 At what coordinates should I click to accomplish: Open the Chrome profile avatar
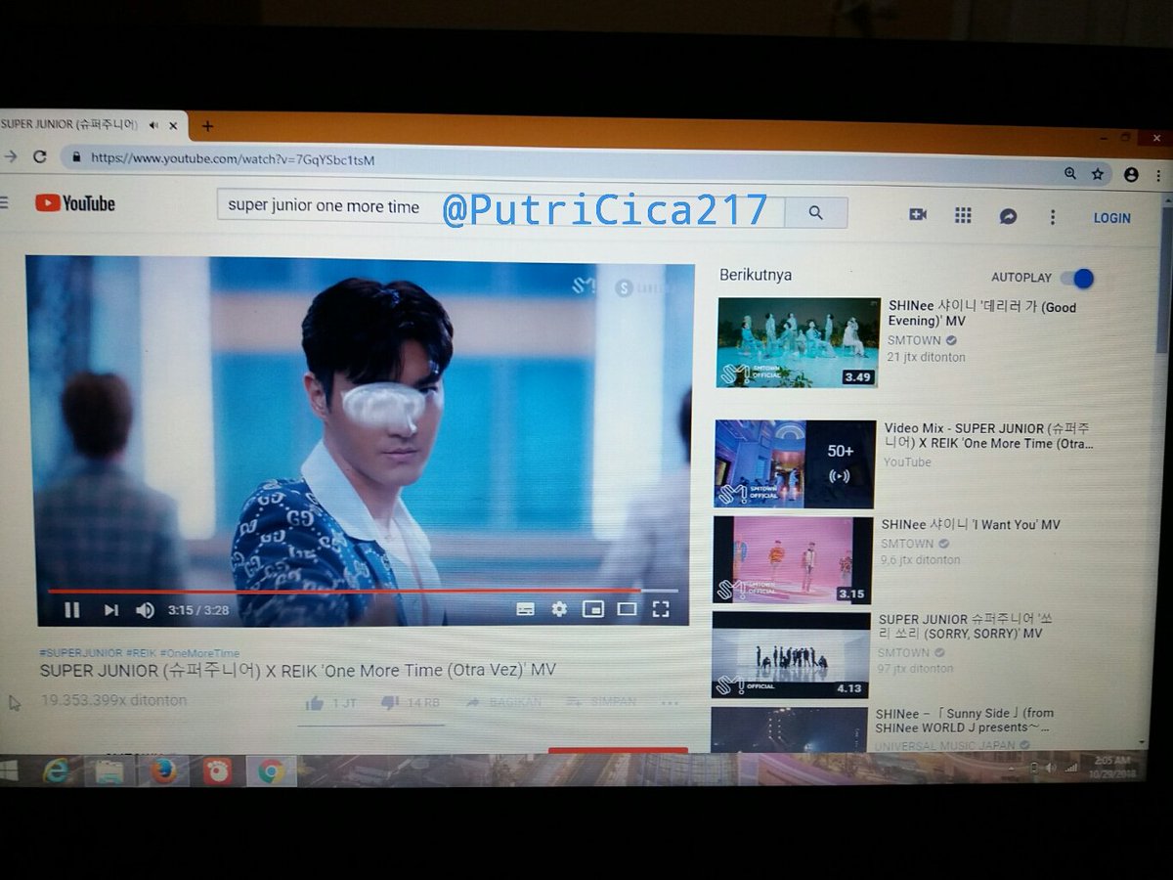1131,174
